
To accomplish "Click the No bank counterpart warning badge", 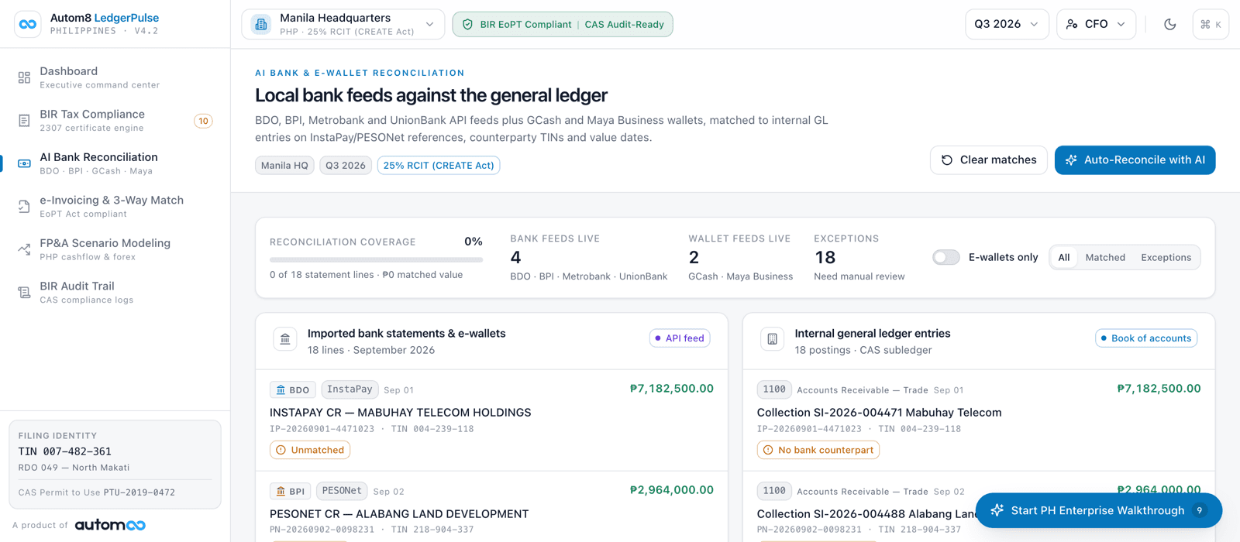I will tap(818, 450).
